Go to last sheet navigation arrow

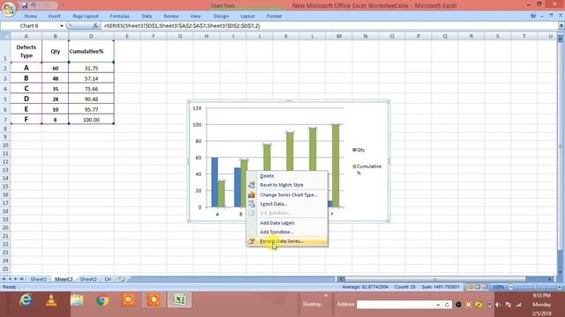point(22,279)
